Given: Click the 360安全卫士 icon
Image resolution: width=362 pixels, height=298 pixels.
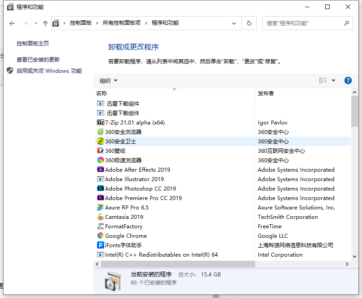Looking at the screenshot, I should tap(101, 142).
